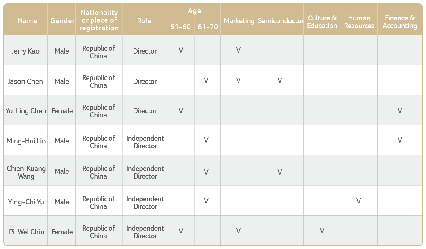Click the "Semiconductor" column header
This screenshot has height=249, width=426.
(281, 21)
